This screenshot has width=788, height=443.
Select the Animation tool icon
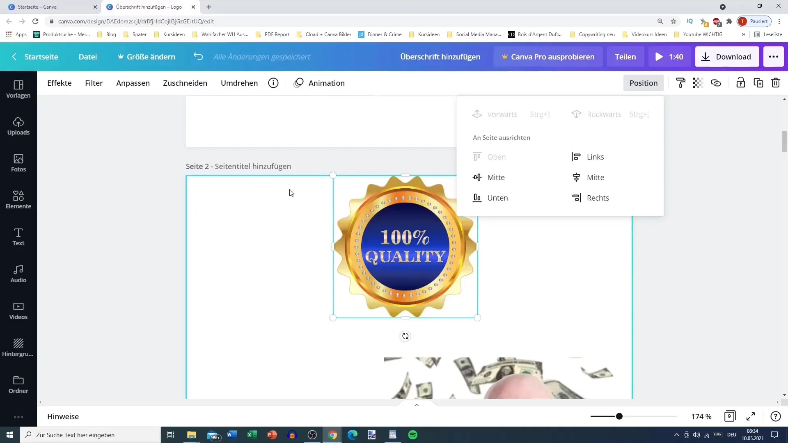(x=299, y=83)
